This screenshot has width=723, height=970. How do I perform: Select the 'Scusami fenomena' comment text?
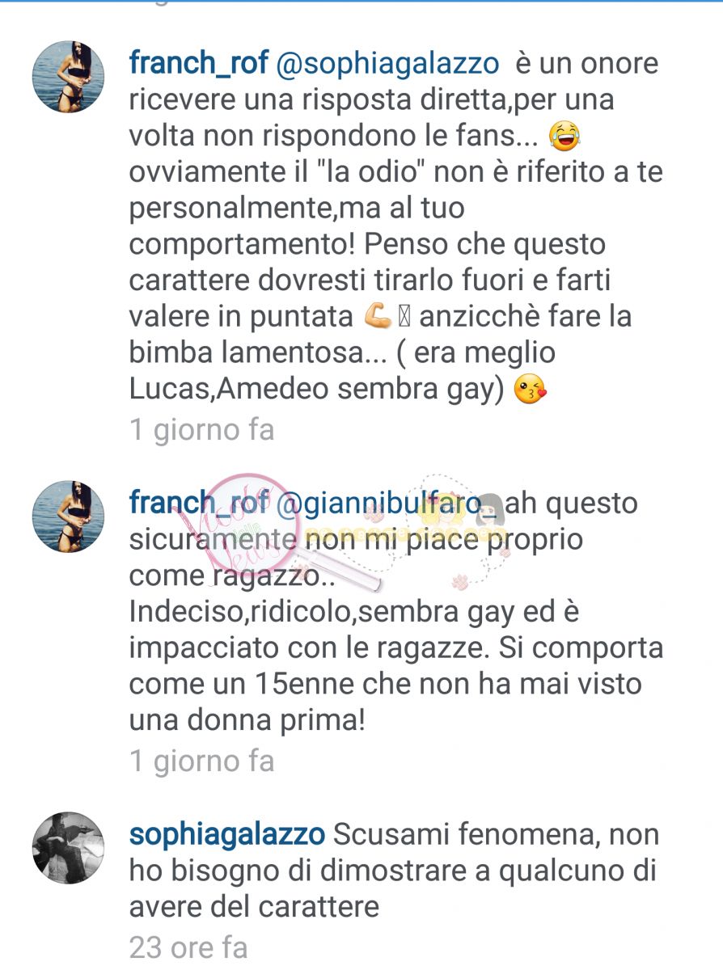(393, 870)
